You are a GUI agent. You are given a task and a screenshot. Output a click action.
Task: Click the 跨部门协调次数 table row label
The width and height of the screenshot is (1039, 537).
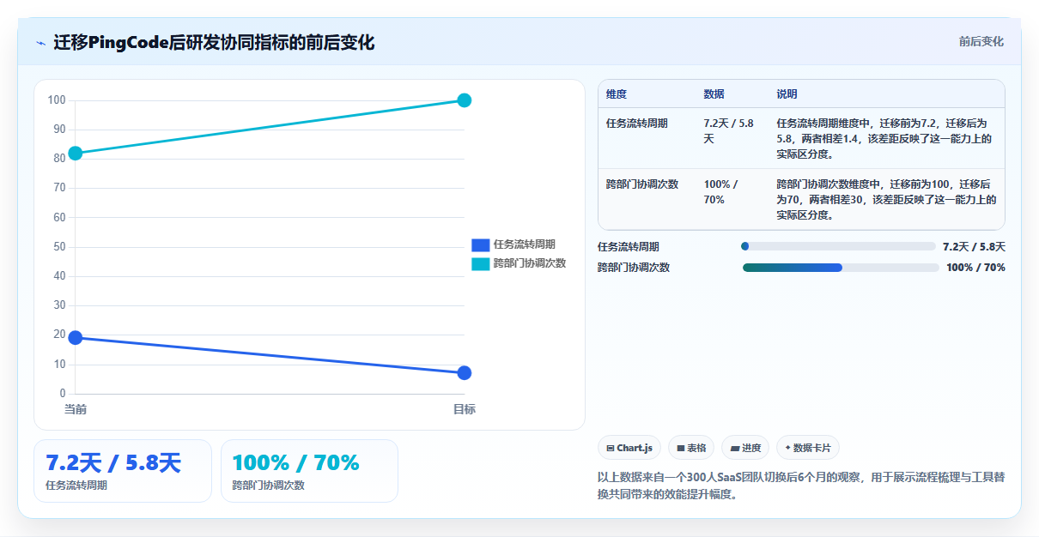click(642, 184)
